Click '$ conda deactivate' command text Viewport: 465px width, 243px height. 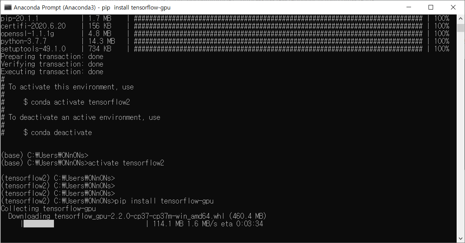(58, 132)
